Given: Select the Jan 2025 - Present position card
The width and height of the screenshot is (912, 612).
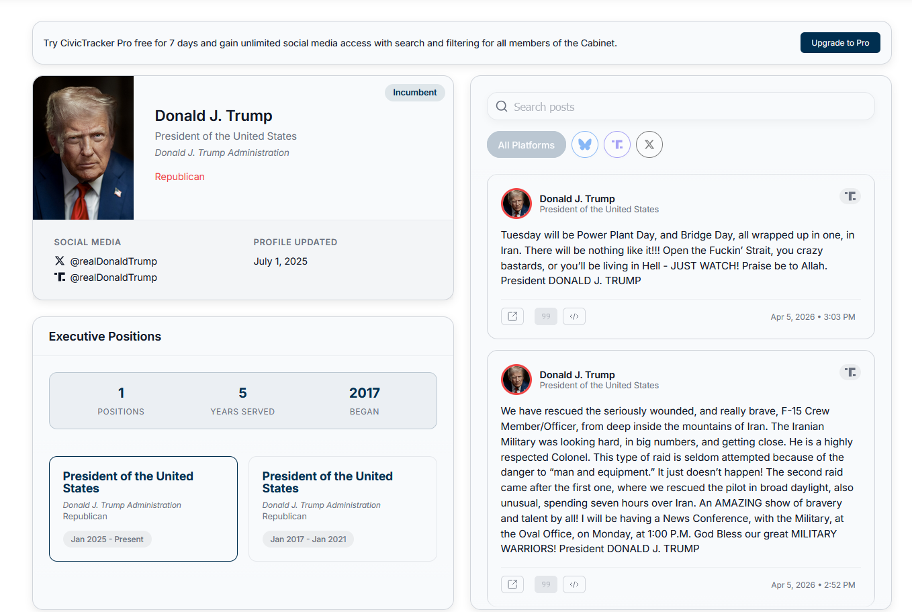Looking at the screenshot, I should coord(143,509).
